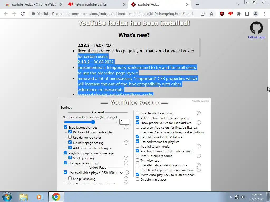Toggle Additional sidebar changes checkbox
This screenshot has width=270, height=202.
click(70, 148)
